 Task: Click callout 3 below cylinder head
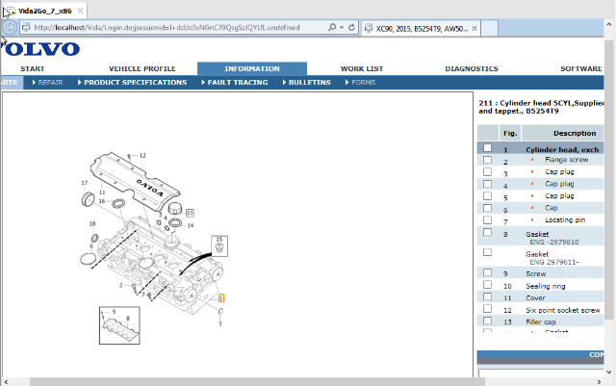coord(220,323)
